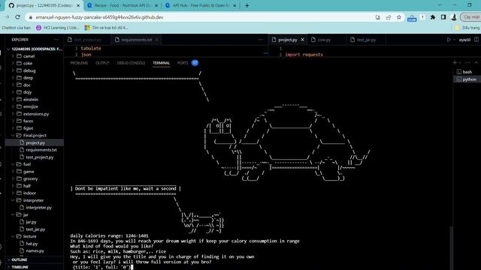Close the project.py editor tab
This screenshot has height=270, width=481.
click(x=302, y=40)
